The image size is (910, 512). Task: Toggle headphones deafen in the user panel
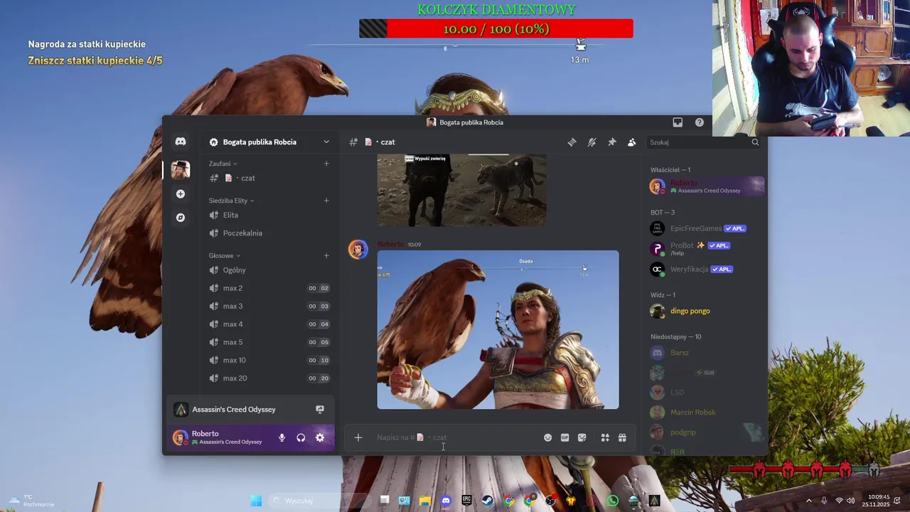coord(301,437)
